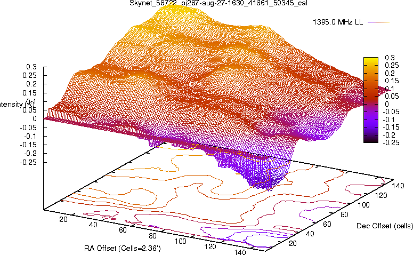413x255 pixels.
Task: Click the 140 tick on the RA Offset axis
Action: (x=240, y=252)
